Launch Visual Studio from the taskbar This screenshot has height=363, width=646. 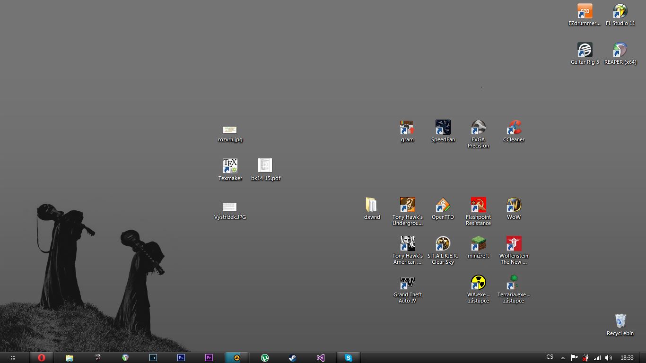[321, 358]
